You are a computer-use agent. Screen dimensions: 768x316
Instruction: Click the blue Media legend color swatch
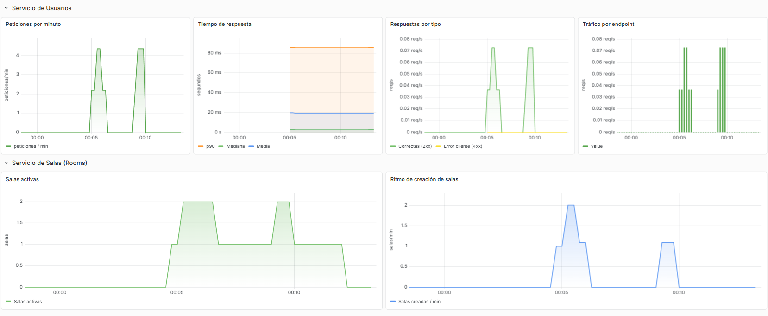point(251,146)
